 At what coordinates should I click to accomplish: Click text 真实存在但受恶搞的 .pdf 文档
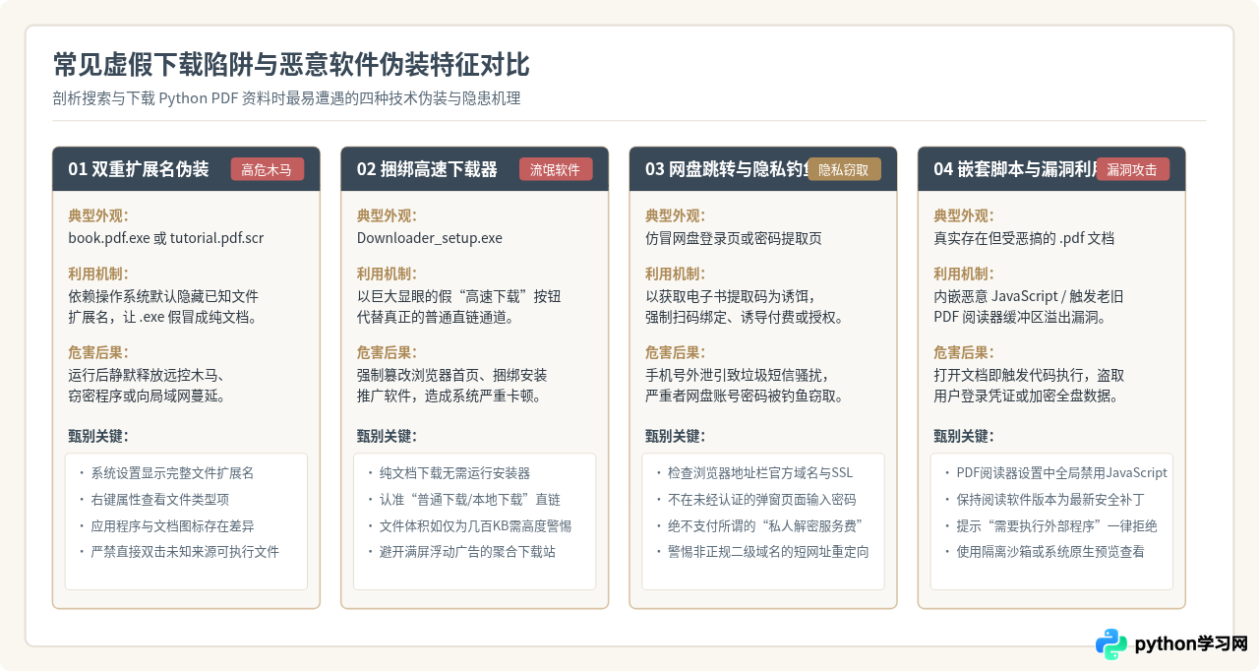tap(1024, 238)
